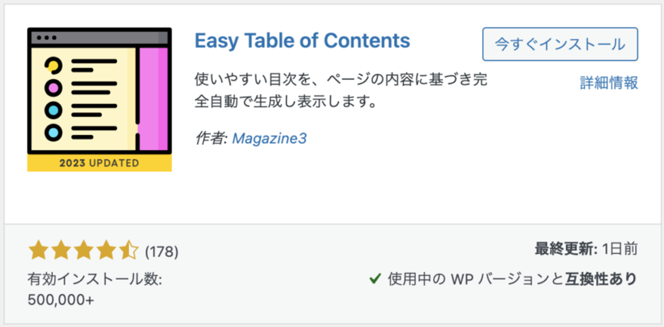The width and height of the screenshot is (664, 327).
Task: Click the fourth gold rating star
Action: click(105, 252)
